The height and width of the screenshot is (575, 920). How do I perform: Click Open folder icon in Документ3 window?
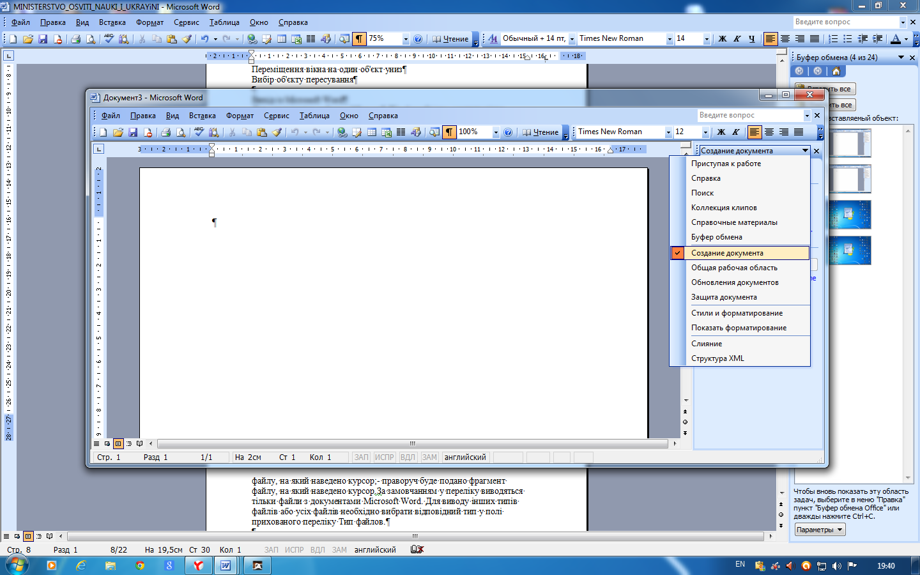118,132
